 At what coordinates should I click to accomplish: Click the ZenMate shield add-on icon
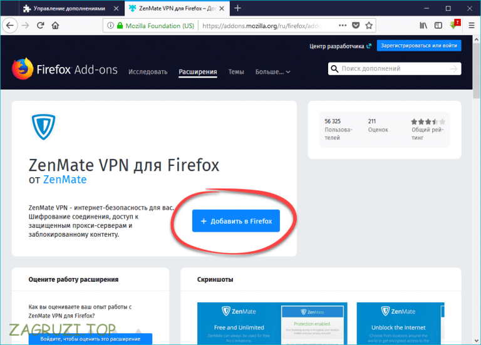tap(43, 126)
